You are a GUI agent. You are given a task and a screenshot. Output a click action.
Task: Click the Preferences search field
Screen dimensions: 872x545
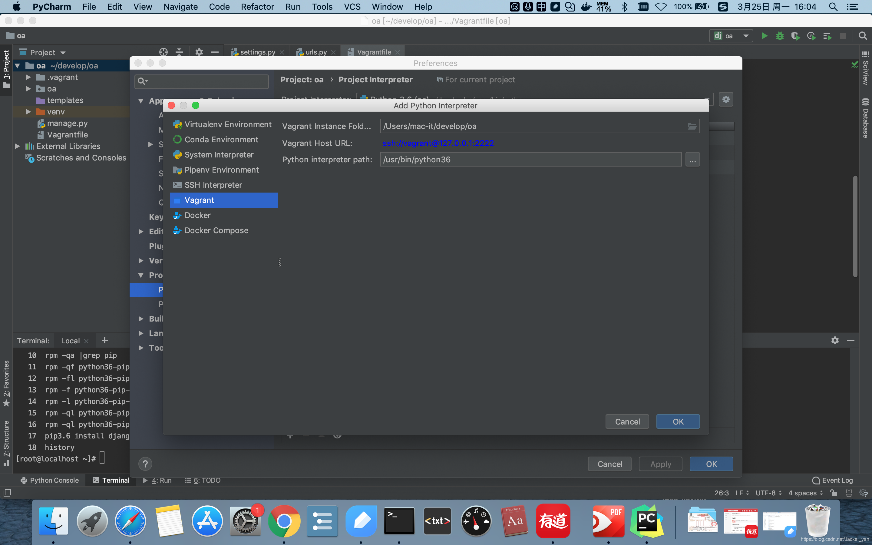coord(202,81)
